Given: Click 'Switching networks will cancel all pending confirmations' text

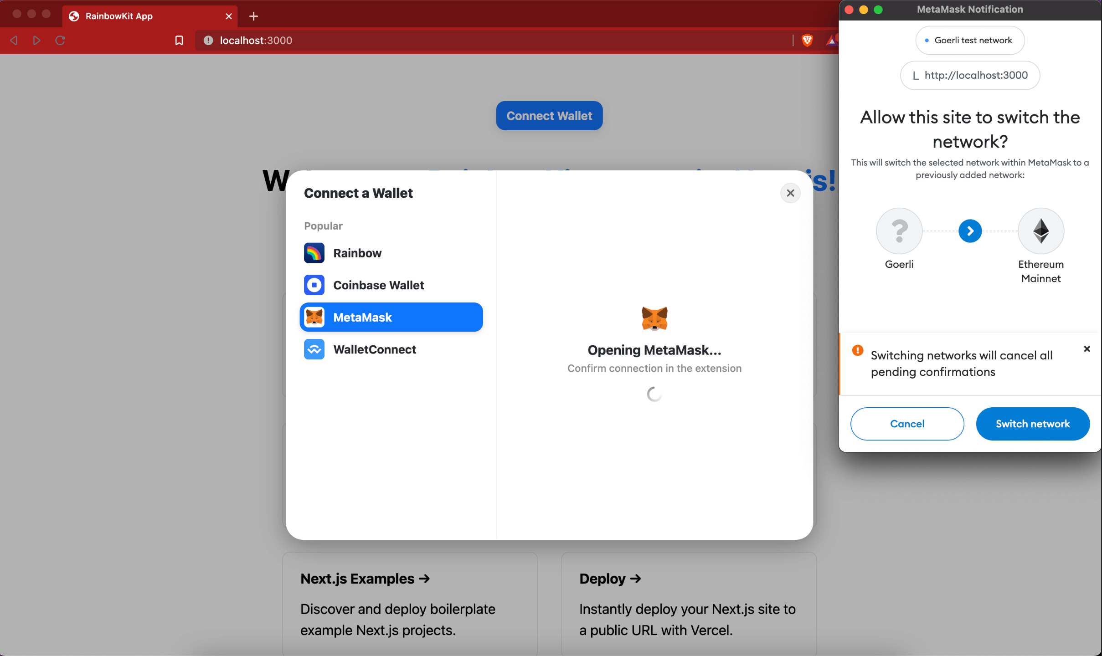Looking at the screenshot, I should 962,364.
